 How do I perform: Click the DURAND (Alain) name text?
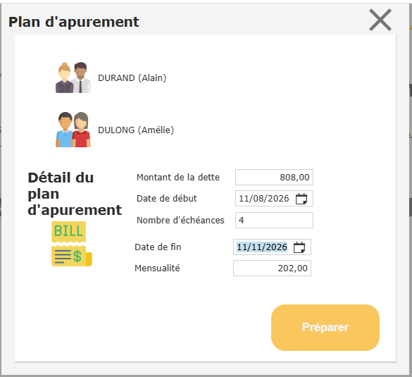(x=132, y=78)
